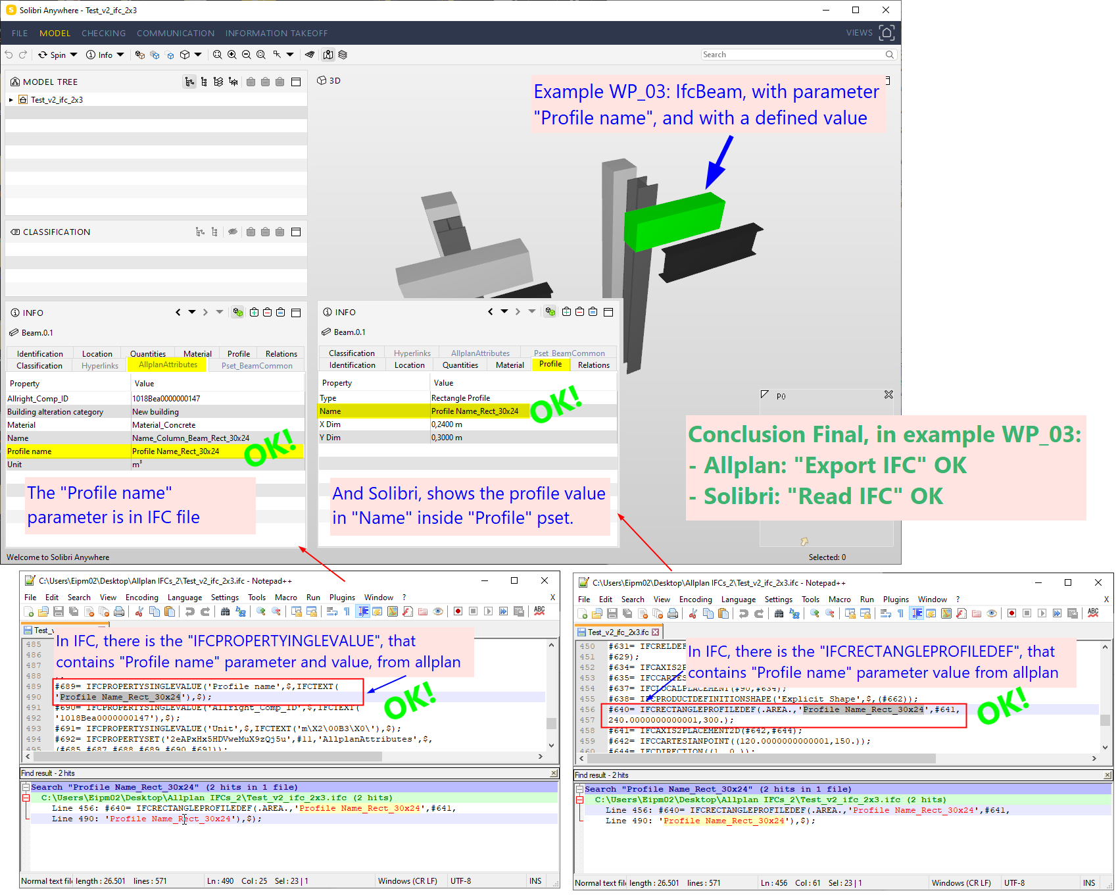1118x895 pixels.
Task: Toggle follow-selection green cube in left INFO panel
Action: coord(238,312)
